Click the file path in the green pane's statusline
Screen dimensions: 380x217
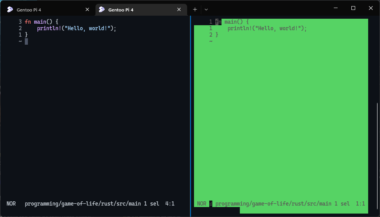coord(273,204)
